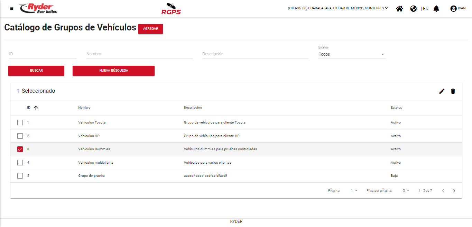472x227 pixels.
Task: Expand the rows per page dropdown
Action: 406,191
